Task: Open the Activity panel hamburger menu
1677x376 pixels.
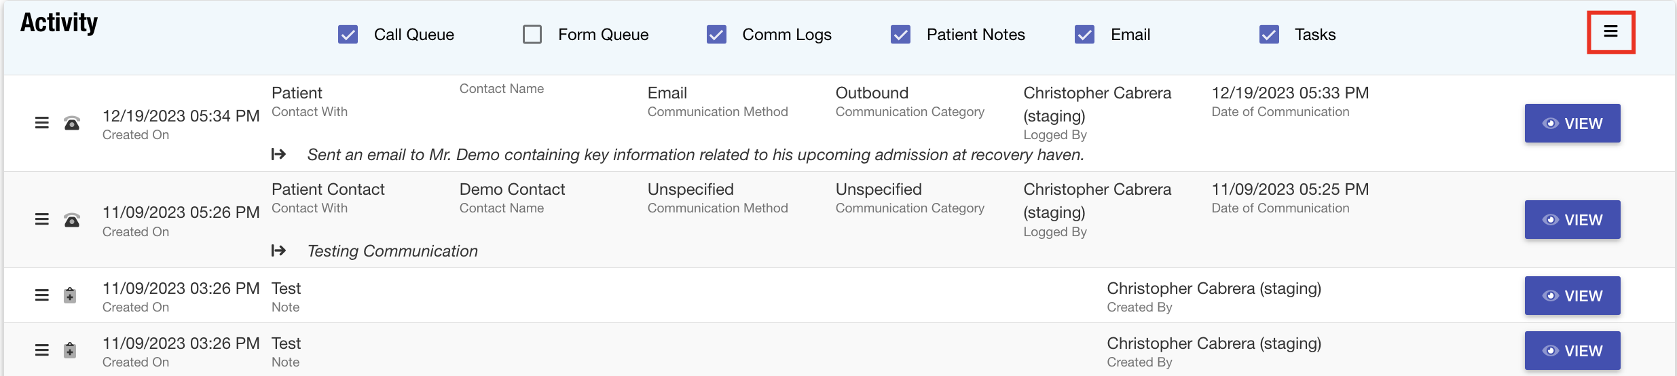Action: tap(1610, 32)
